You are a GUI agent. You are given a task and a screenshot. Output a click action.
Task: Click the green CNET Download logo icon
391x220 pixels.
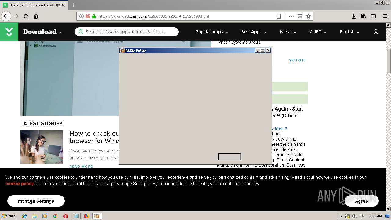click(9, 32)
